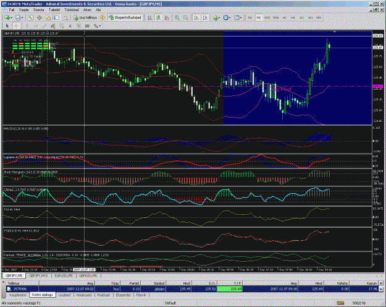
Task: Toggle the Terminal window icon
Action: [x=57, y=17]
